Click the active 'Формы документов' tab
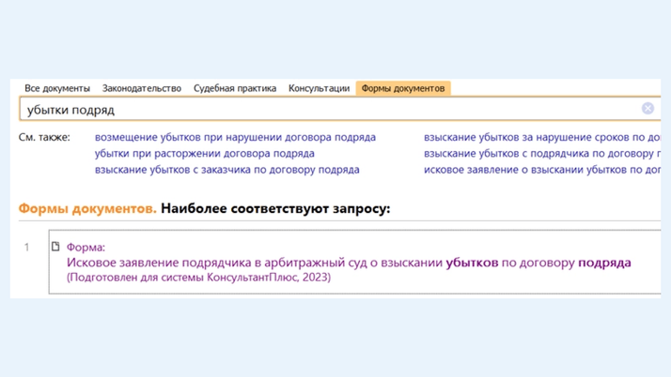The image size is (671, 377). (x=402, y=88)
